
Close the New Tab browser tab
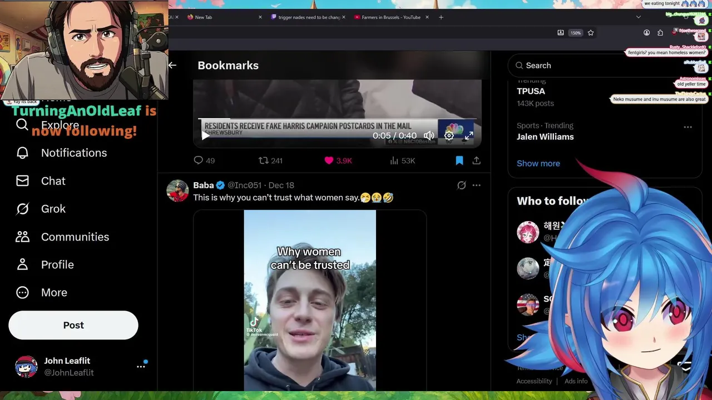point(260,17)
